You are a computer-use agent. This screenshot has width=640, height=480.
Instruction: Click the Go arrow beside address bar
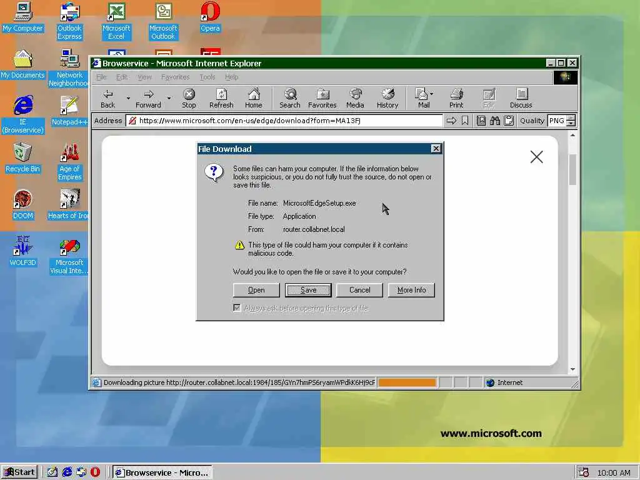(451, 121)
